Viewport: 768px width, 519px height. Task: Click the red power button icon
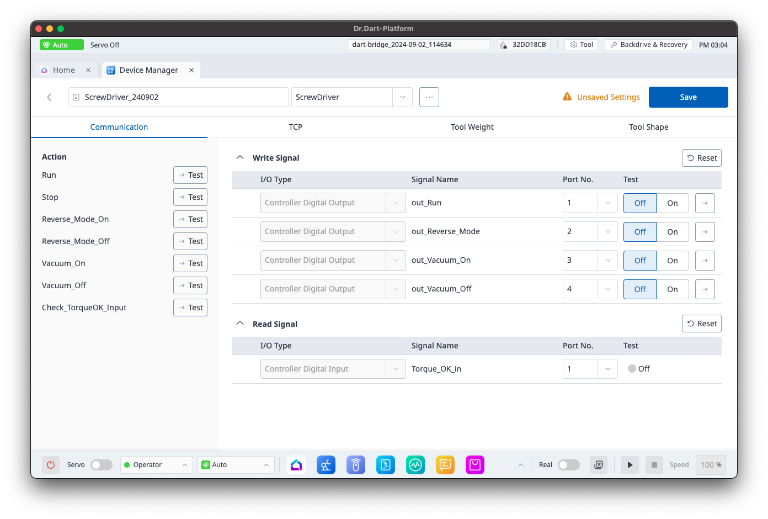51,465
